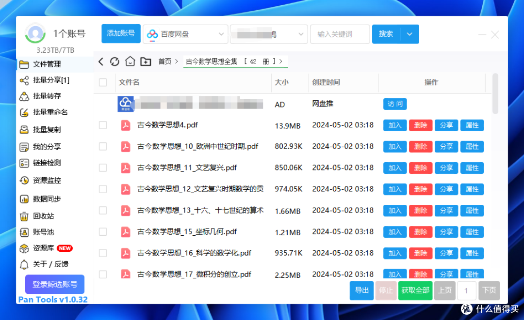Click 访问 button on the ad row

[395, 104]
